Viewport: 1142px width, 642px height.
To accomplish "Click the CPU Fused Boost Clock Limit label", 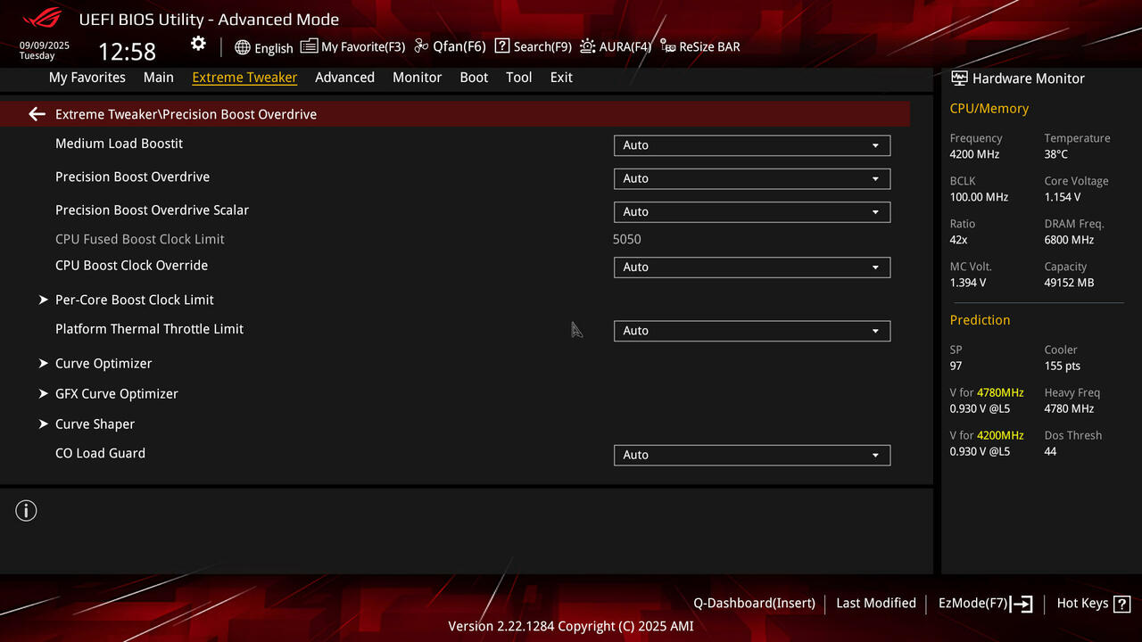I will tap(140, 239).
